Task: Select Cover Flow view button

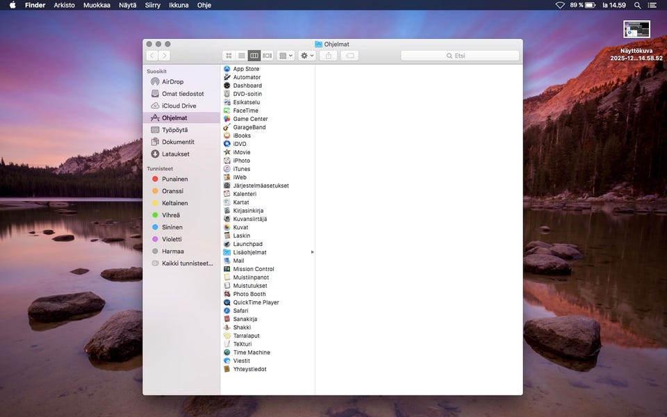Action: click(x=267, y=56)
